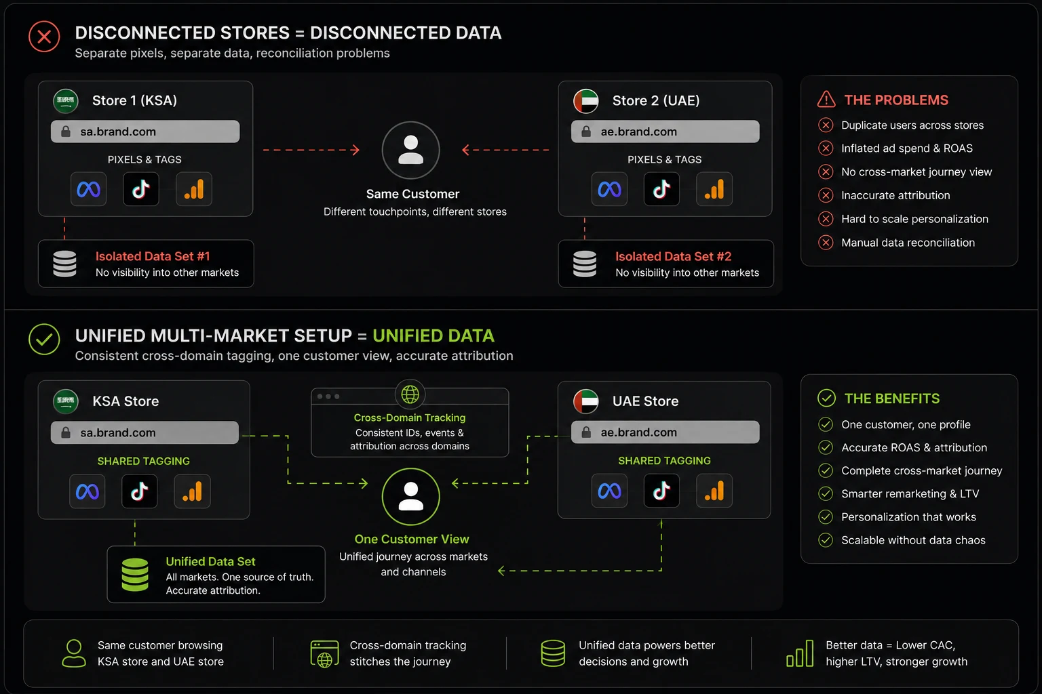
Task: Click the TikTok pixel icon in Store 2 (UAE)
Action: (661, 189)
